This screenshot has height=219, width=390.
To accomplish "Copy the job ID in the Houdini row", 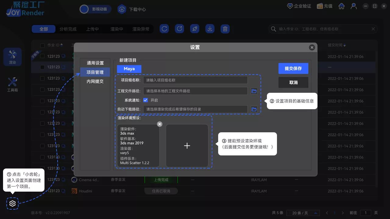I will click(x=63, y=191).
